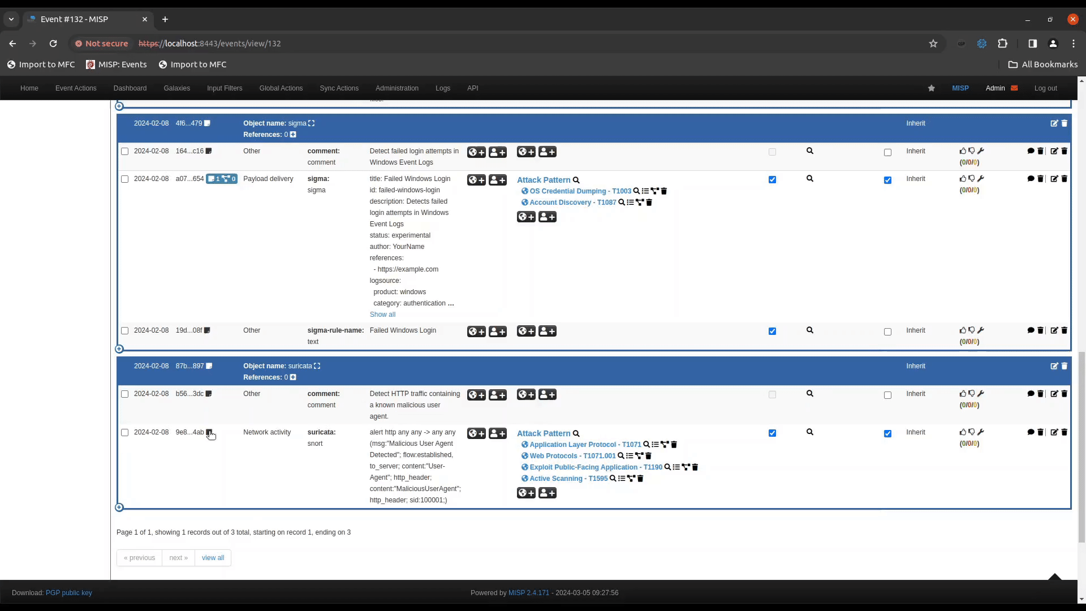The height and width of the screenshot is (611, 1086).
Task: Delete the suricata object via trash icon
Action: coord(1064,366)
